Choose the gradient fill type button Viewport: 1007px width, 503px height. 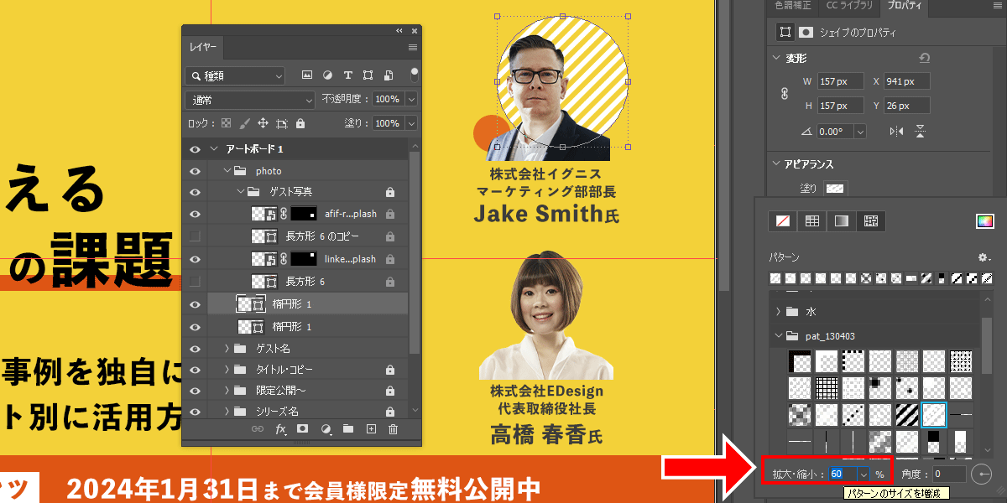pos(842,221)
